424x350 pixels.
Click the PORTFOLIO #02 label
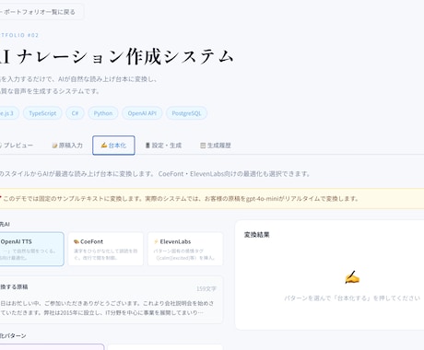coord(19,35)
